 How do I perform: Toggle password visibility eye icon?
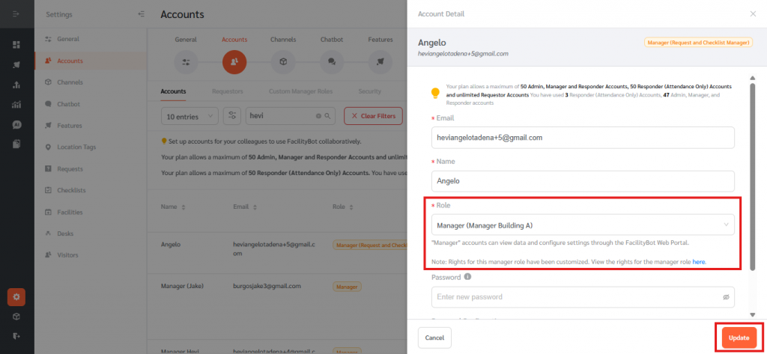[x=726, y=297]
